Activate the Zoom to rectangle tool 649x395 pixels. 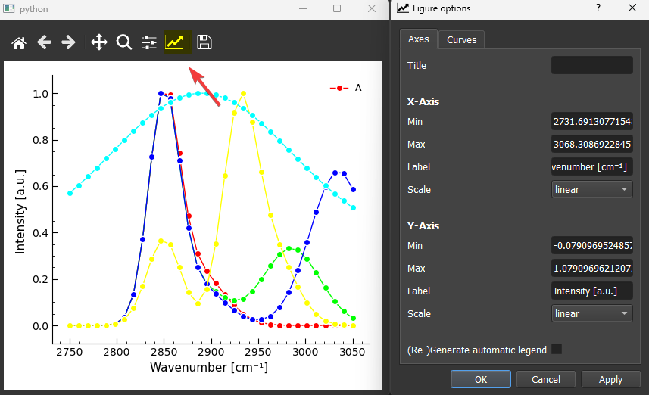click(123, 42)
